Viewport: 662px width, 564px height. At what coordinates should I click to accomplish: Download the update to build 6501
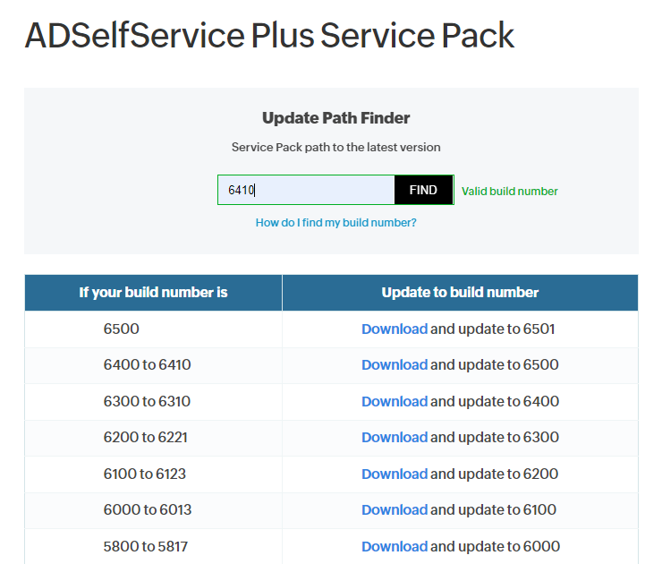tap(394, 329)
